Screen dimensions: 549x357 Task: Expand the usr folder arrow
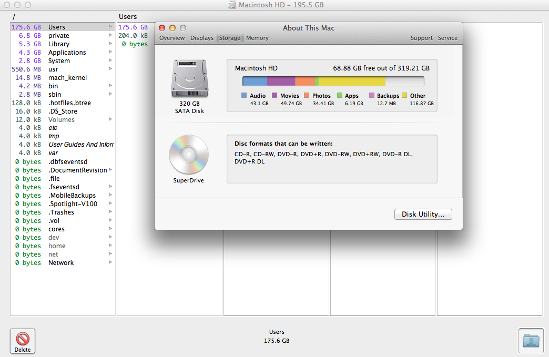pyautogui.click(x=110, y=68)
